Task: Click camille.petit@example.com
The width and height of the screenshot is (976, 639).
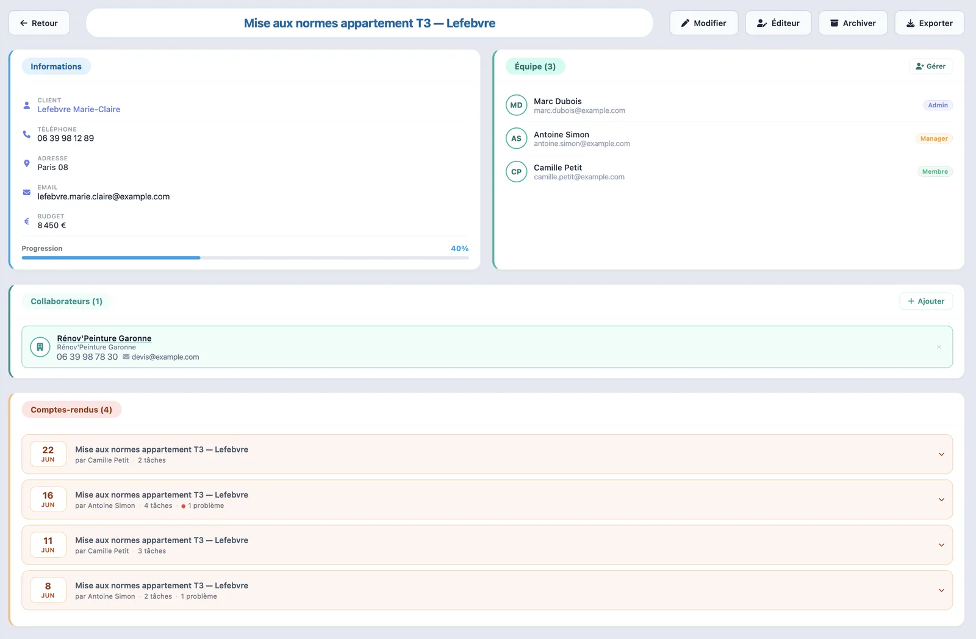Action: pyautogui.click(x=579, y=177)
